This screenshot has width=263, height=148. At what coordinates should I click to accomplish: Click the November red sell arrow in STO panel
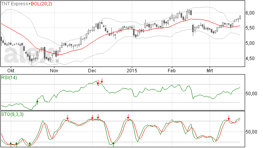(67, 117)
